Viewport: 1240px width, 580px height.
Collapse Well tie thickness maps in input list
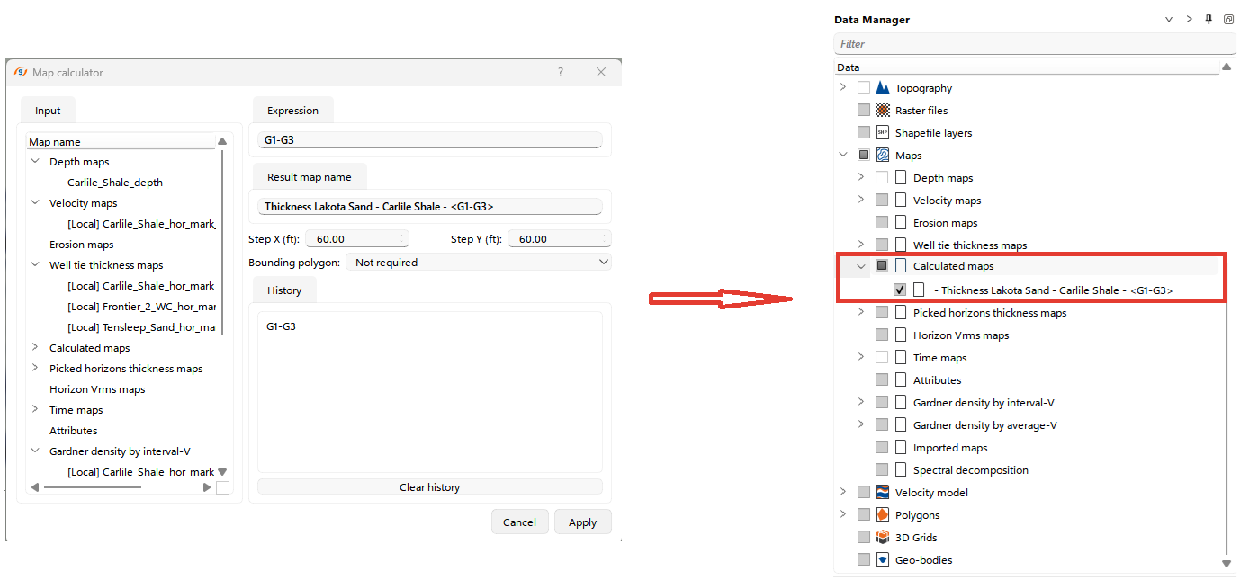pos(35,265)
